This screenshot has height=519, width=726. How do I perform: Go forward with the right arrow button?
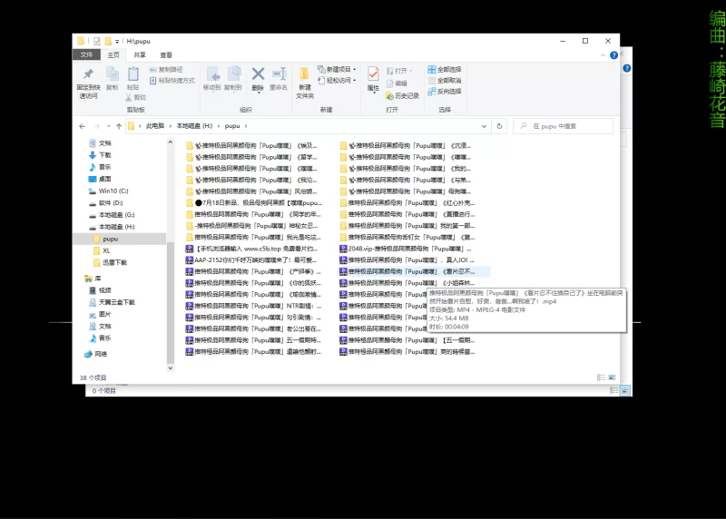tap(97, 126)
